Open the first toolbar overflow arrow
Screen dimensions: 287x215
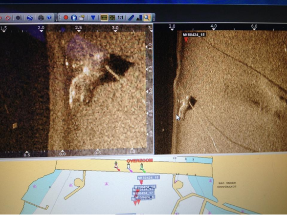[57, 20]
